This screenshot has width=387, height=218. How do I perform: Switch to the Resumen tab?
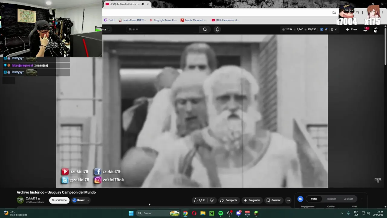331,199
